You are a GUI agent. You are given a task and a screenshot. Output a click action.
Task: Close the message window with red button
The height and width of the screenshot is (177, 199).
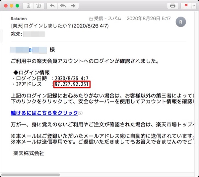5,6
